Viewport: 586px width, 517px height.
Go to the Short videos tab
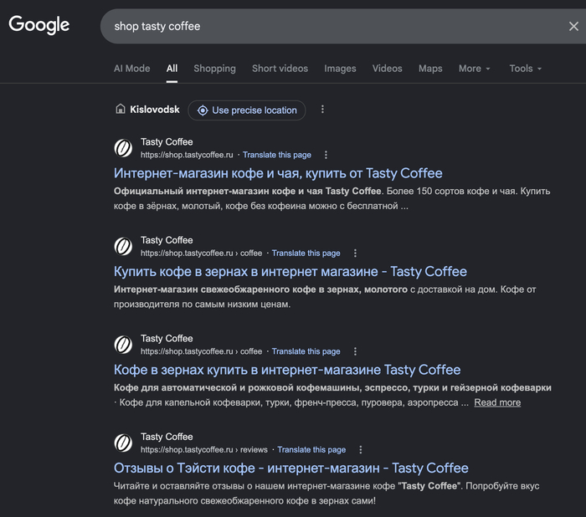click(280, 69)
